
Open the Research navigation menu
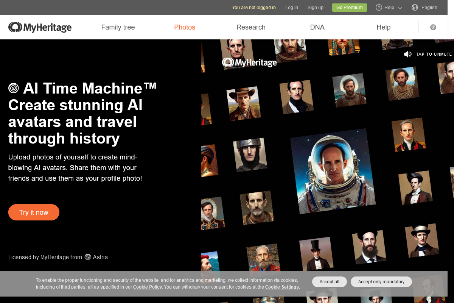(251, 27)
